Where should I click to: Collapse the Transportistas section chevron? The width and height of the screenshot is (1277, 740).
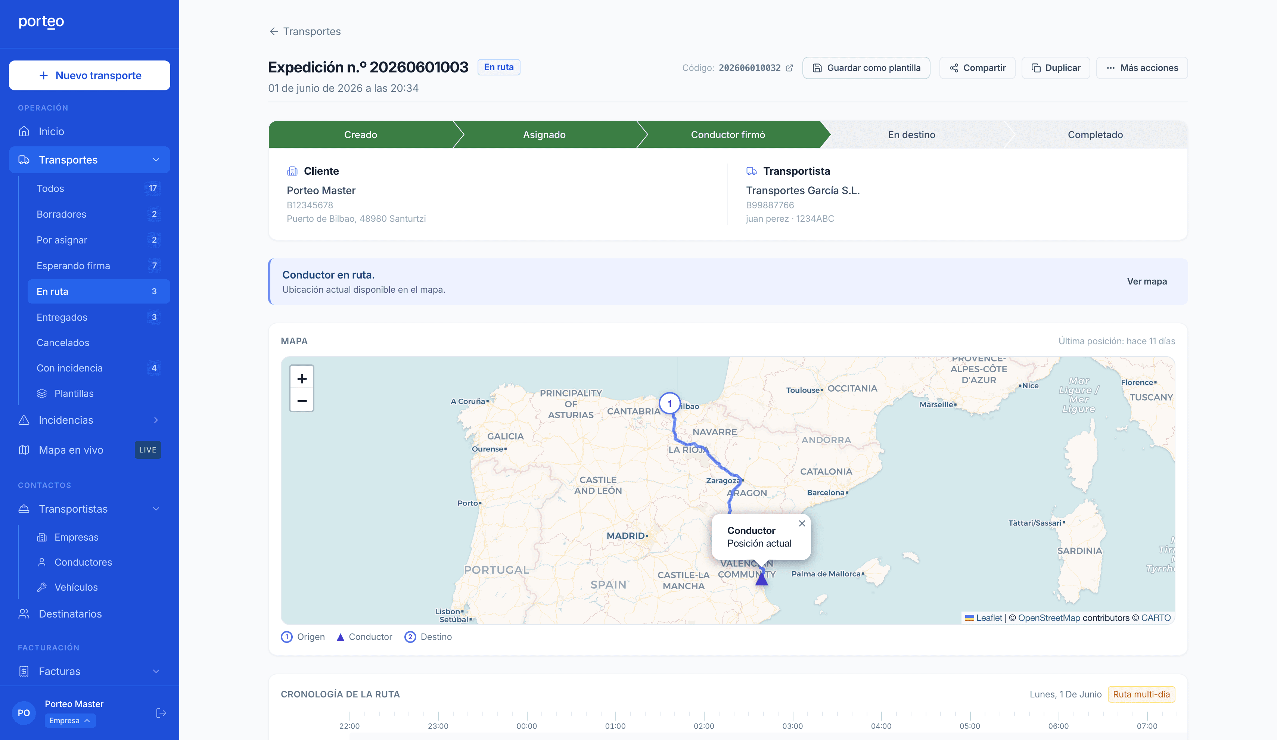[156, 509]
